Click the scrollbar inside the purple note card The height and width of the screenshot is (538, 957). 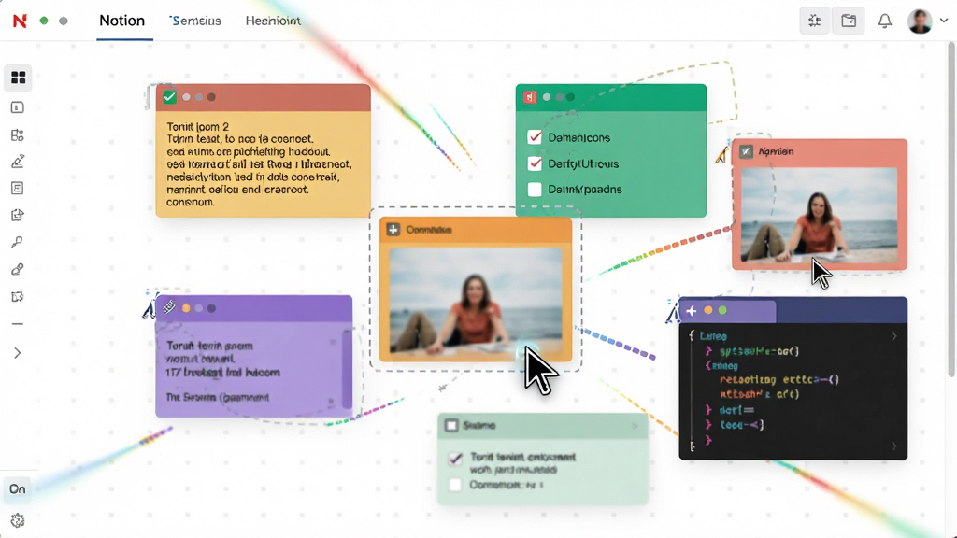click(x=348, y=369)
